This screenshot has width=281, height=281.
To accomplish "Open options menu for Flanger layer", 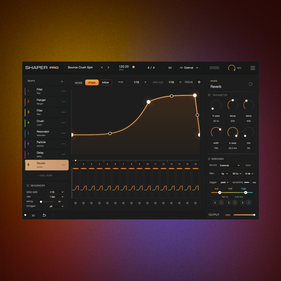I will pyautogui.click(x=64, y=102).
